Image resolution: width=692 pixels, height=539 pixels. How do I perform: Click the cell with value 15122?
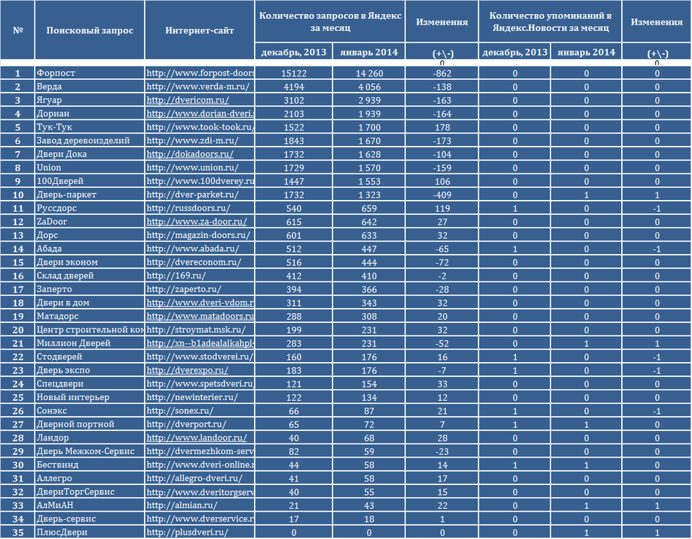pos(293,73)
